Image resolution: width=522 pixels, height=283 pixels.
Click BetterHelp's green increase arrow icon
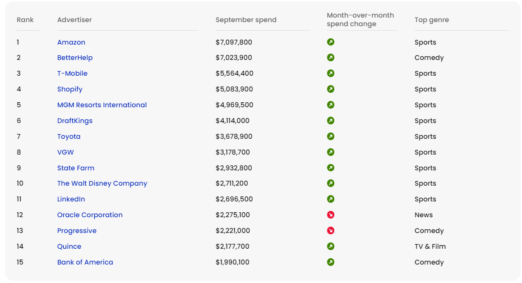pos(331,58)
